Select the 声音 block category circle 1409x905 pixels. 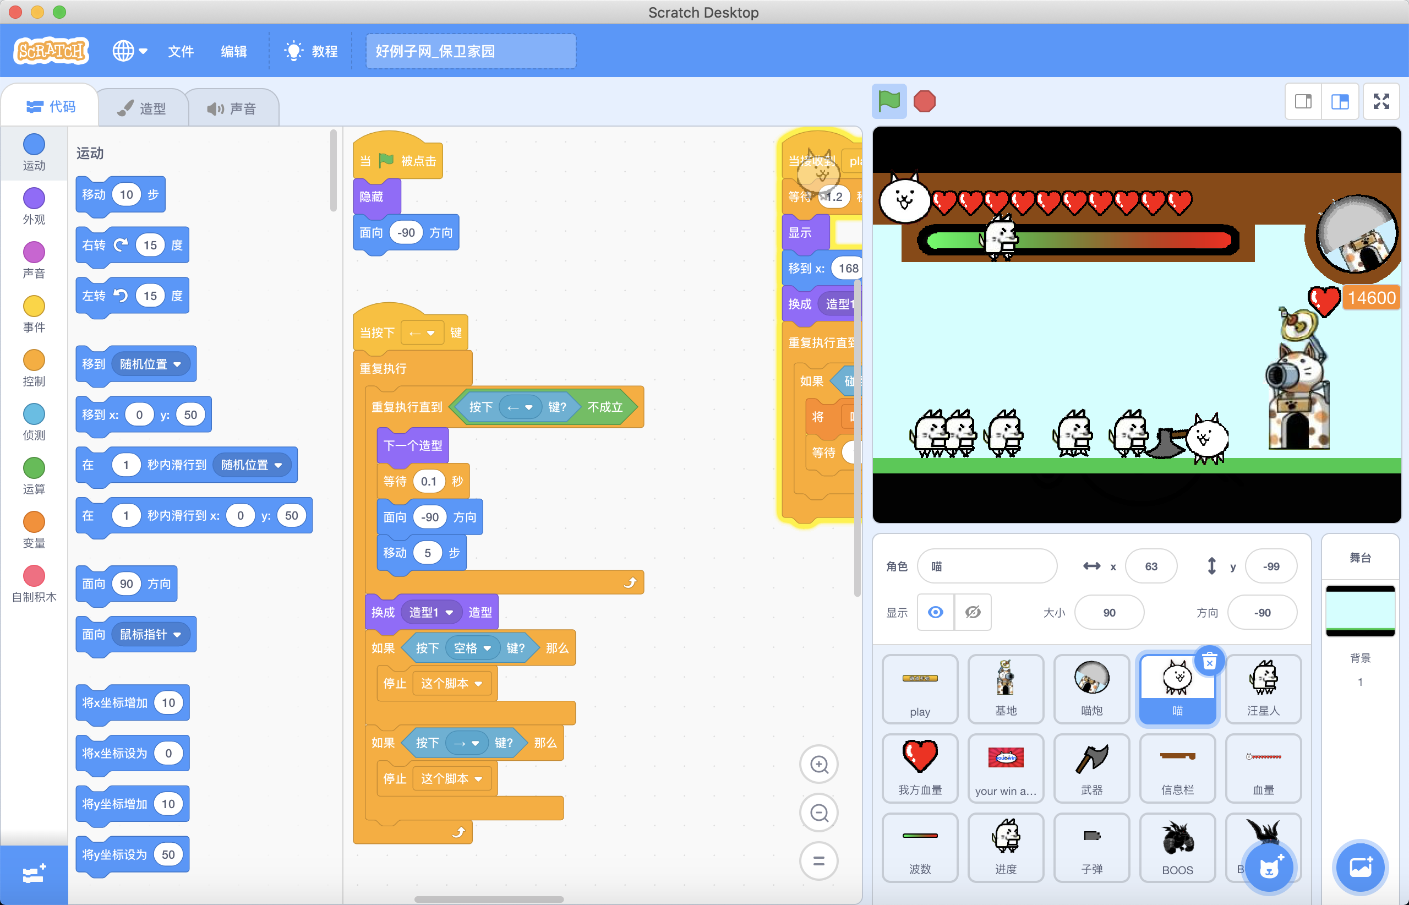[x=34, y=252]
